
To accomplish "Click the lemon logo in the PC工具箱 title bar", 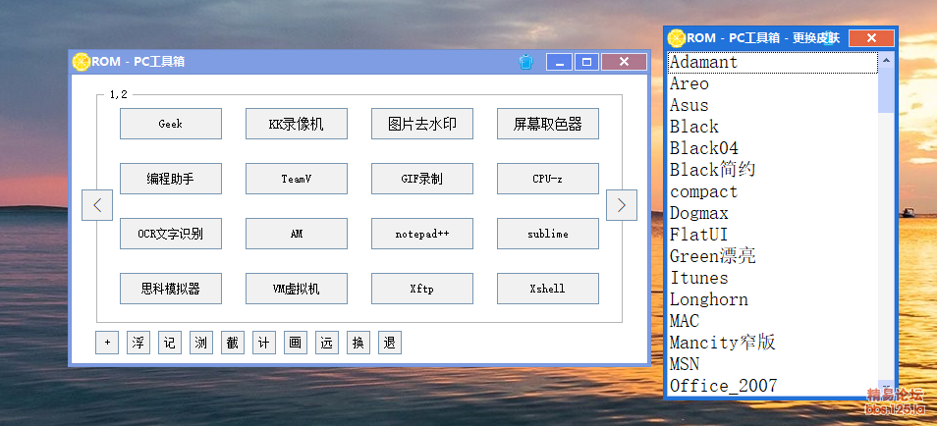I will [x=81, y=62].
